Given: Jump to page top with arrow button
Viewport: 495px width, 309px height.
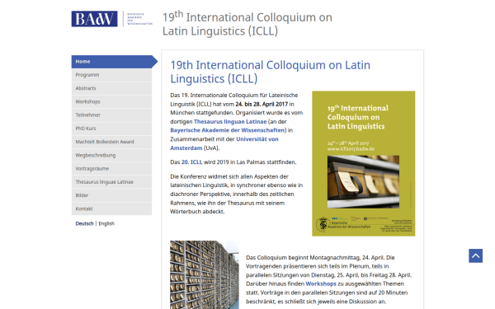Looking at the screenshot, I should pos(475,255).
